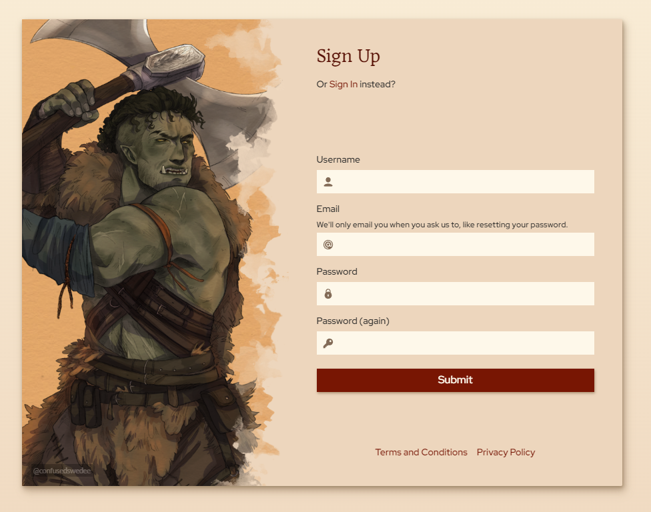This screenshot has width=651, height=512.
Task: Submit the sign up form
Action: (456, 380)
